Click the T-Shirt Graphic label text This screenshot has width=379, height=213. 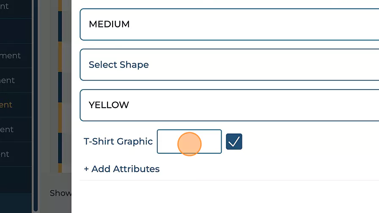point(118,142)
